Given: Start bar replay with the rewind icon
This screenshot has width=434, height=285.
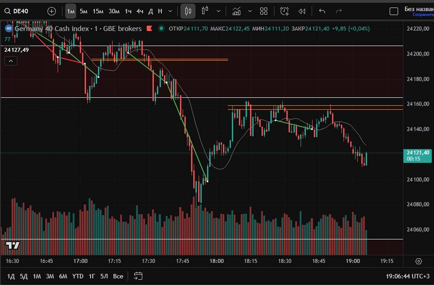Looking at the screenshot, I should pyautogui.click(x=302, y=11).
